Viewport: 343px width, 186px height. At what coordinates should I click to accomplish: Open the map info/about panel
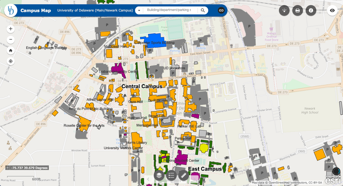311,10
